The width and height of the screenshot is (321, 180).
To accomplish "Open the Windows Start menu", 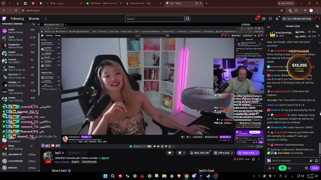I will [105, 176].
